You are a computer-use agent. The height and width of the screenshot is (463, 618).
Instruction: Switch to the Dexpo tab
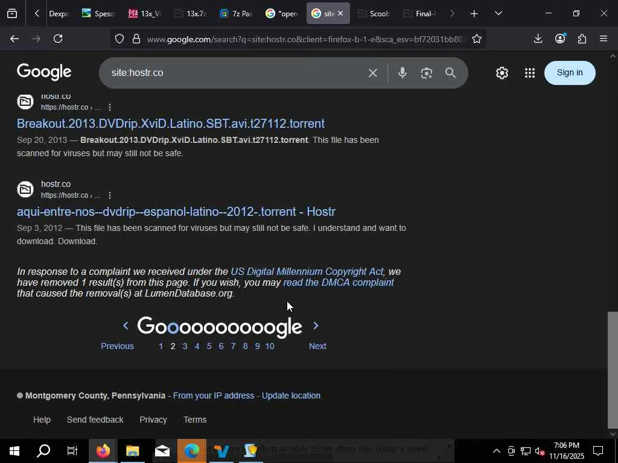tap(59, 14)
